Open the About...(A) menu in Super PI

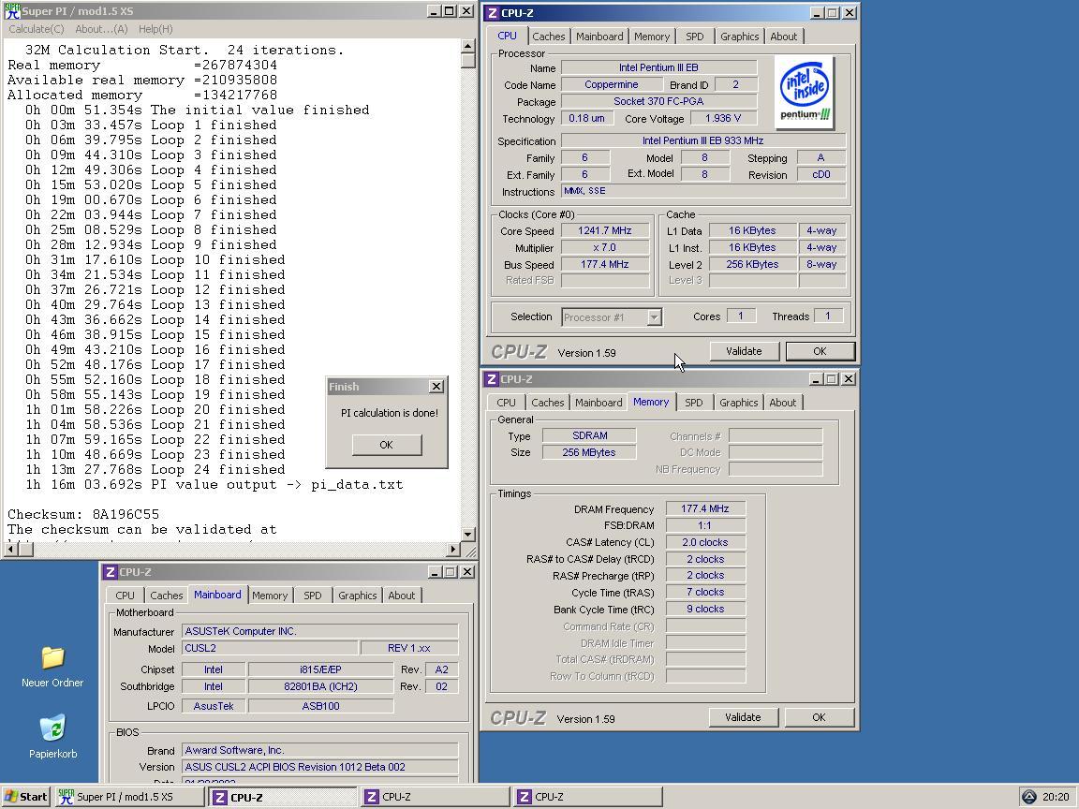(101, 29)
